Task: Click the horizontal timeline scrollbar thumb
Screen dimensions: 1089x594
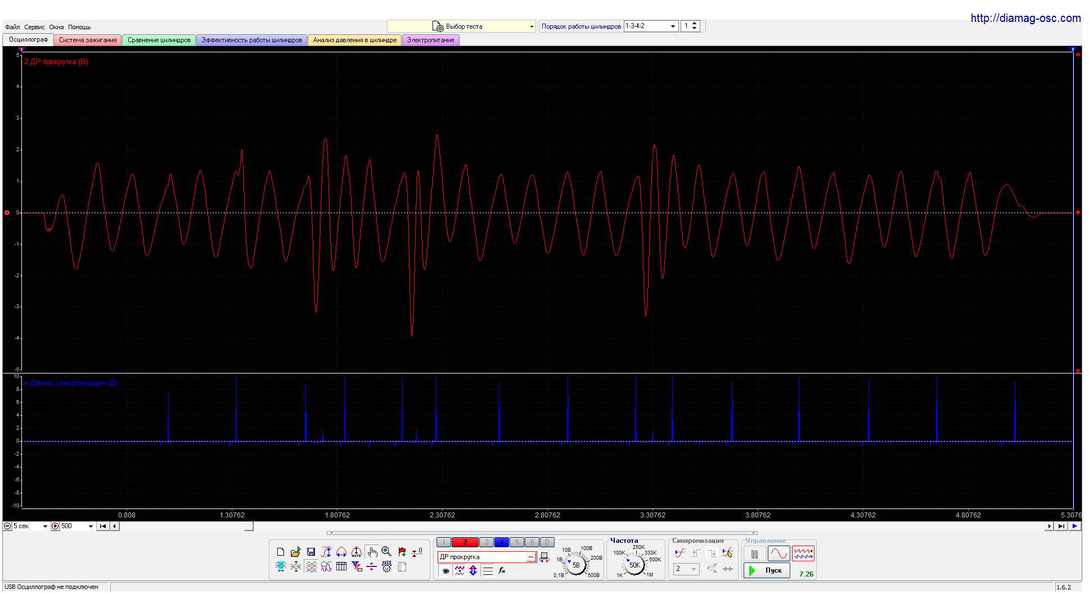Action: coord(249,526)
